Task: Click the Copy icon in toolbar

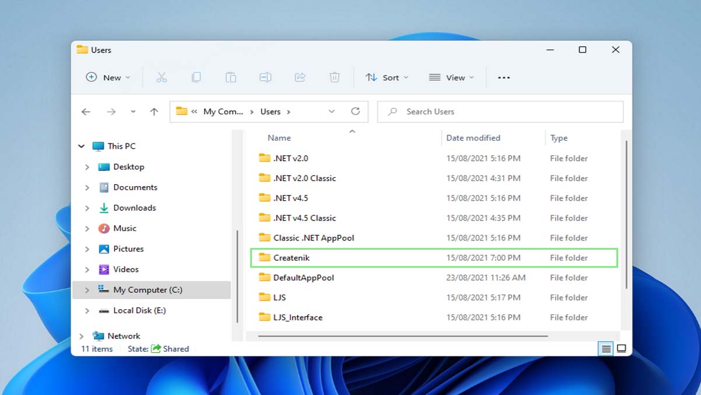Action: click(196, 77)
